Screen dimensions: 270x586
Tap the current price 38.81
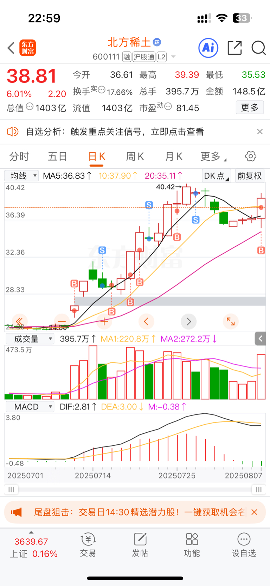pos(32,76)
